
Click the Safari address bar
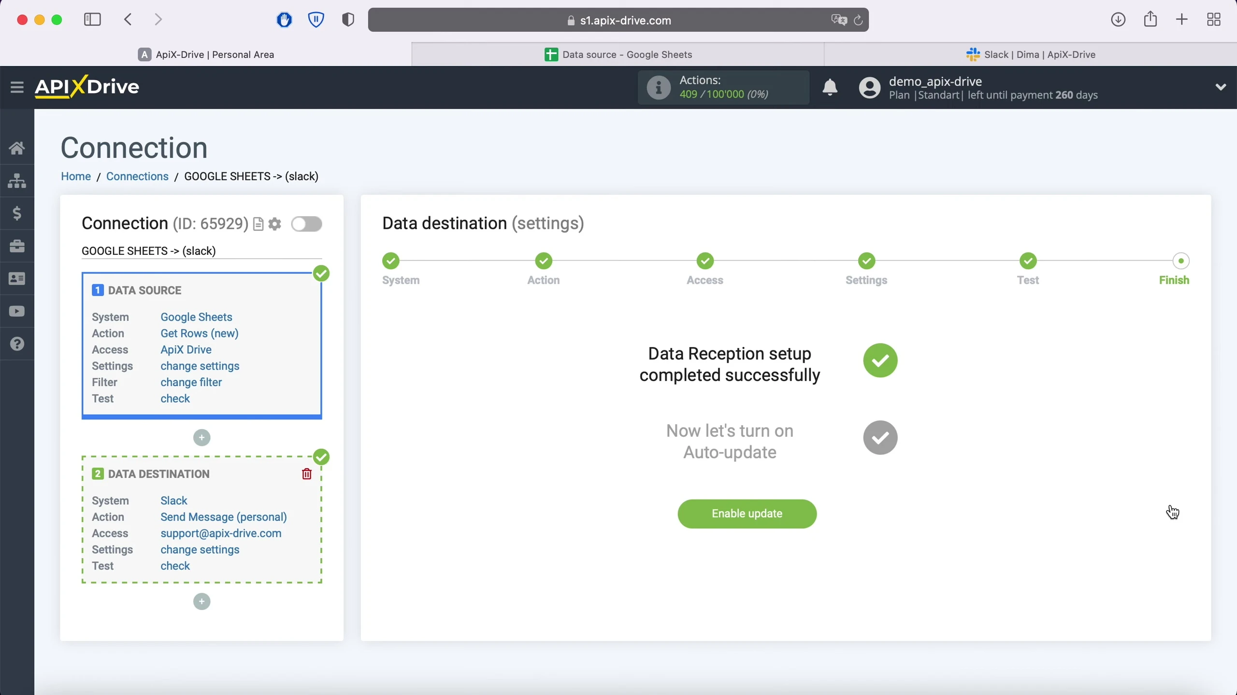tap(618, 20)
